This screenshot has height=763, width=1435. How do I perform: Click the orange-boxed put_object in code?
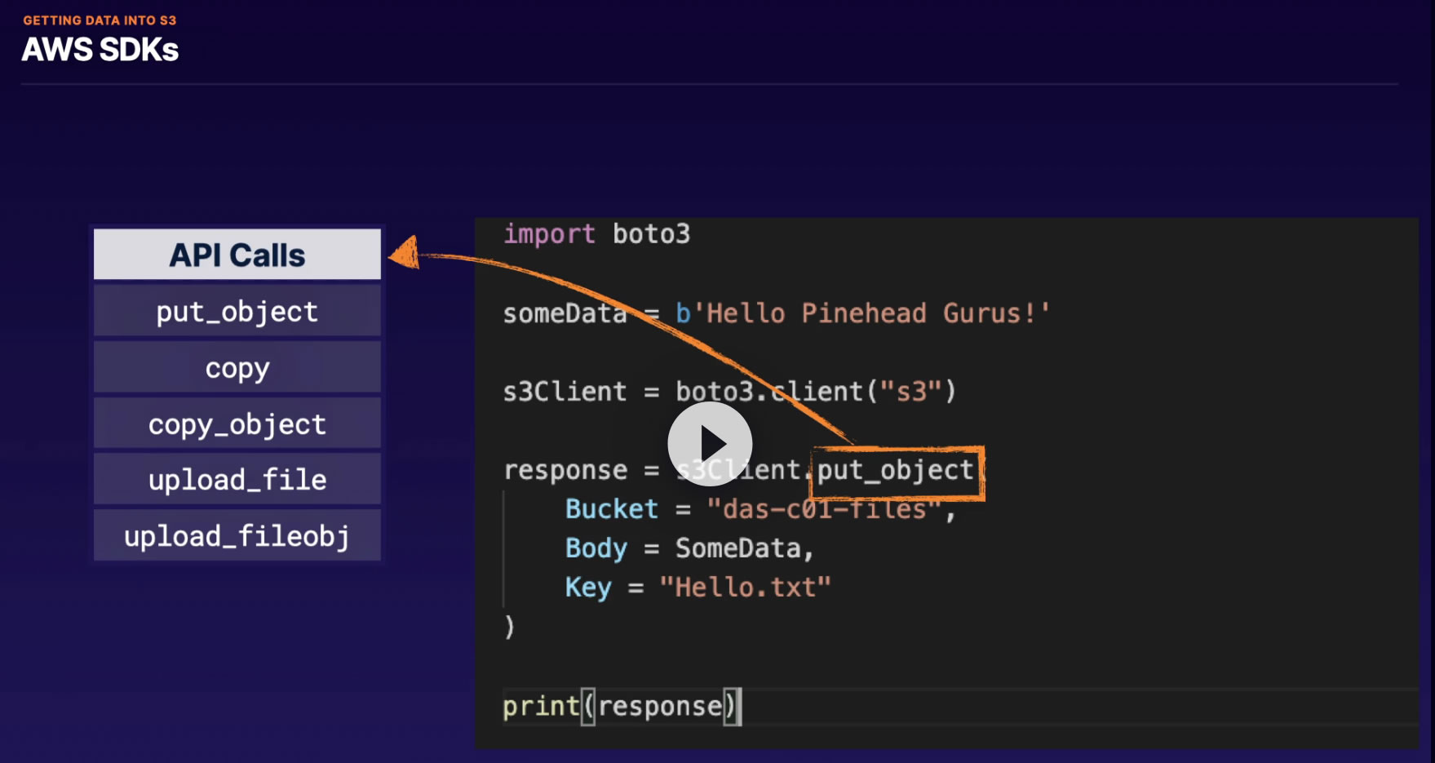coord(896,471)
